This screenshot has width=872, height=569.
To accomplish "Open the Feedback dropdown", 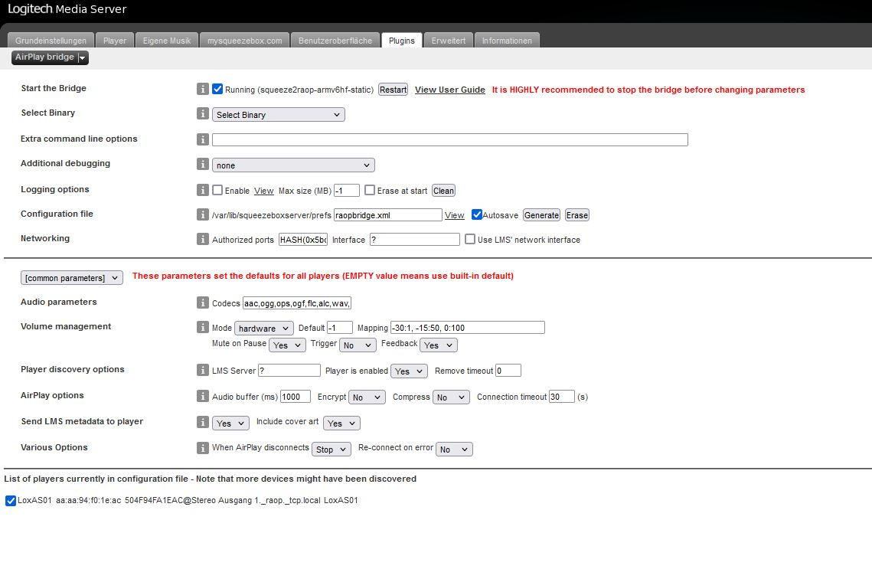I will 439,345.
